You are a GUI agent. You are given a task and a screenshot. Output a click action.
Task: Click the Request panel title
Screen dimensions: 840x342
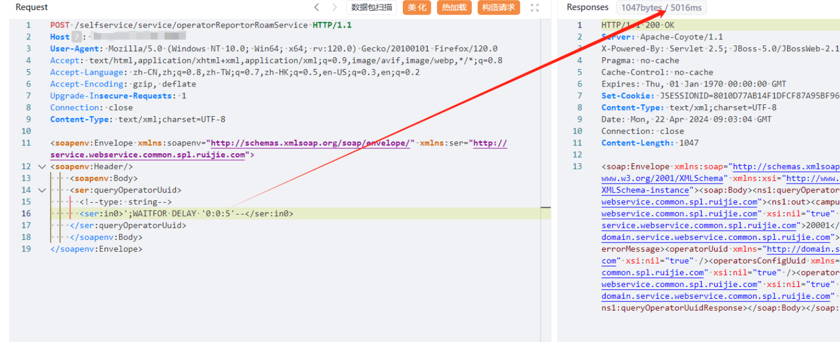(x=31, y=7)
